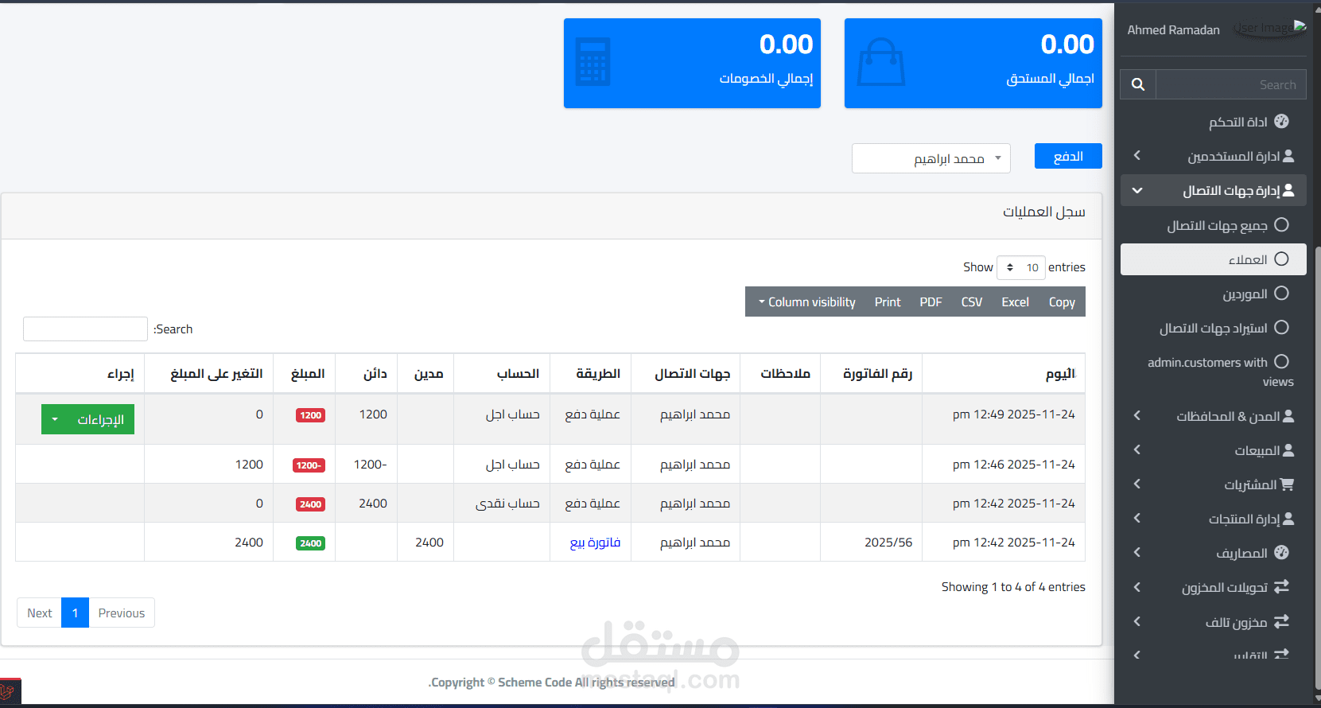Screen dimensions: 1321x708
Task: Click the table Search input field
Action: (85, 329)
